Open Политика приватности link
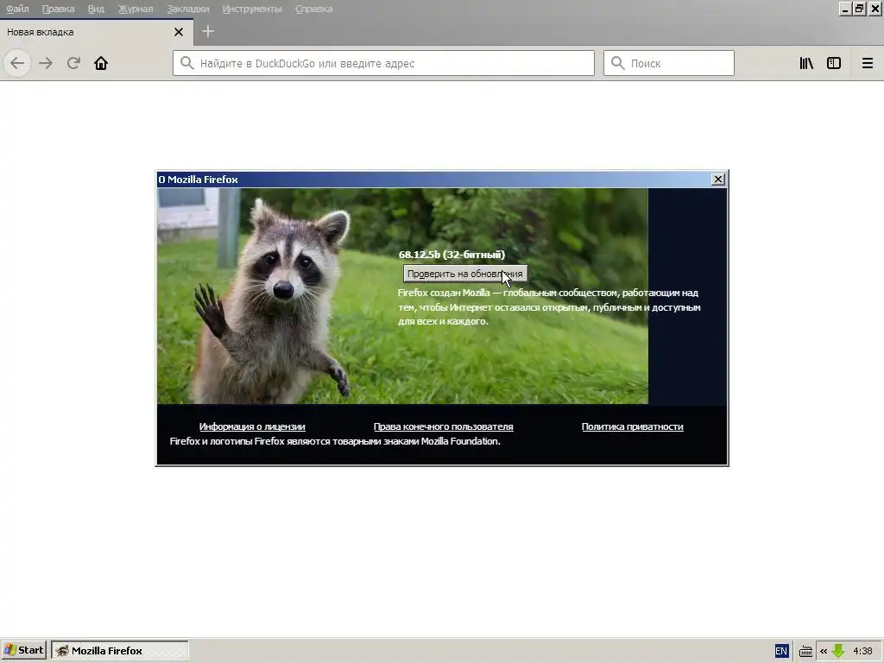Screen dimensions: 884x663 [x=632, y=426]
